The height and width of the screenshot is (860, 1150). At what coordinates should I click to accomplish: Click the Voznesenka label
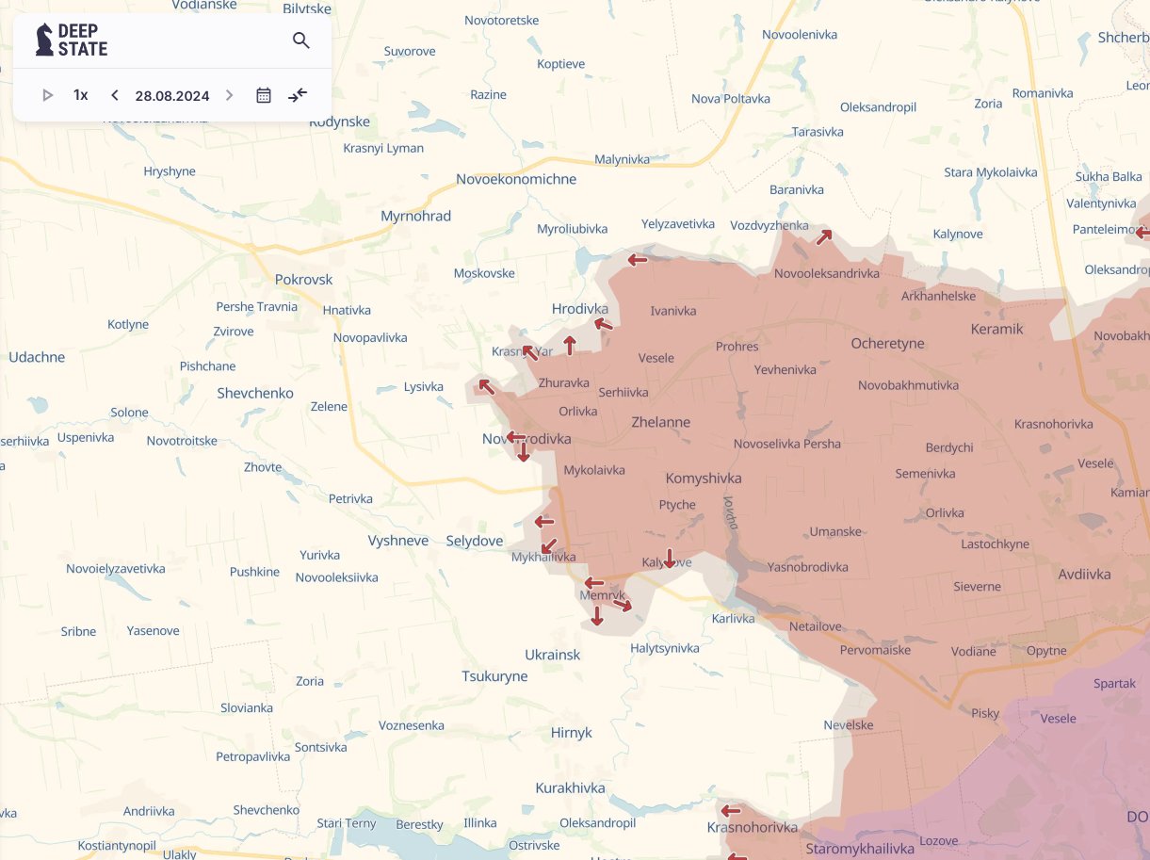coord(412,725)
